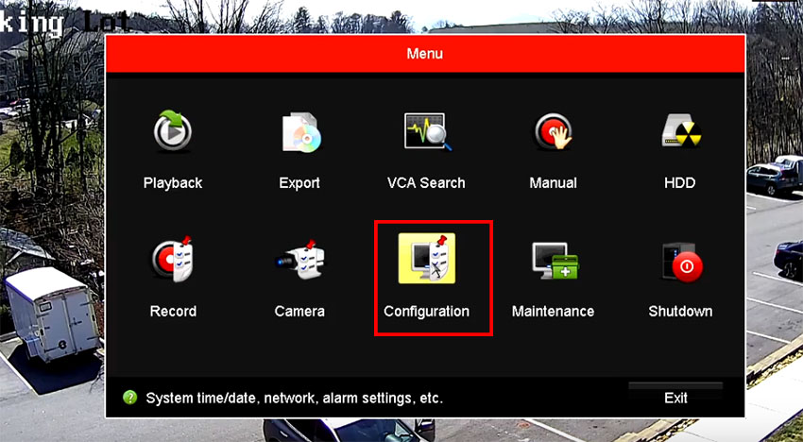This screenshot has width=803, height=442.
Task: Open the HDD icon
Action: [x=681, y=131]
